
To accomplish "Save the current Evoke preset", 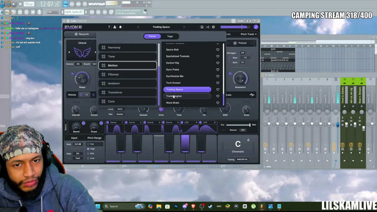I will (202, 27).
